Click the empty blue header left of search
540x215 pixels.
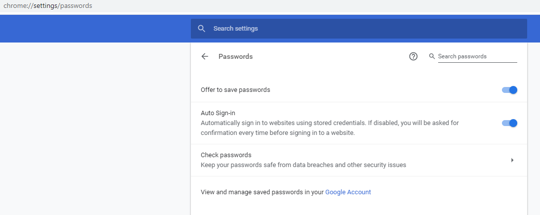(x=95, y=29)
